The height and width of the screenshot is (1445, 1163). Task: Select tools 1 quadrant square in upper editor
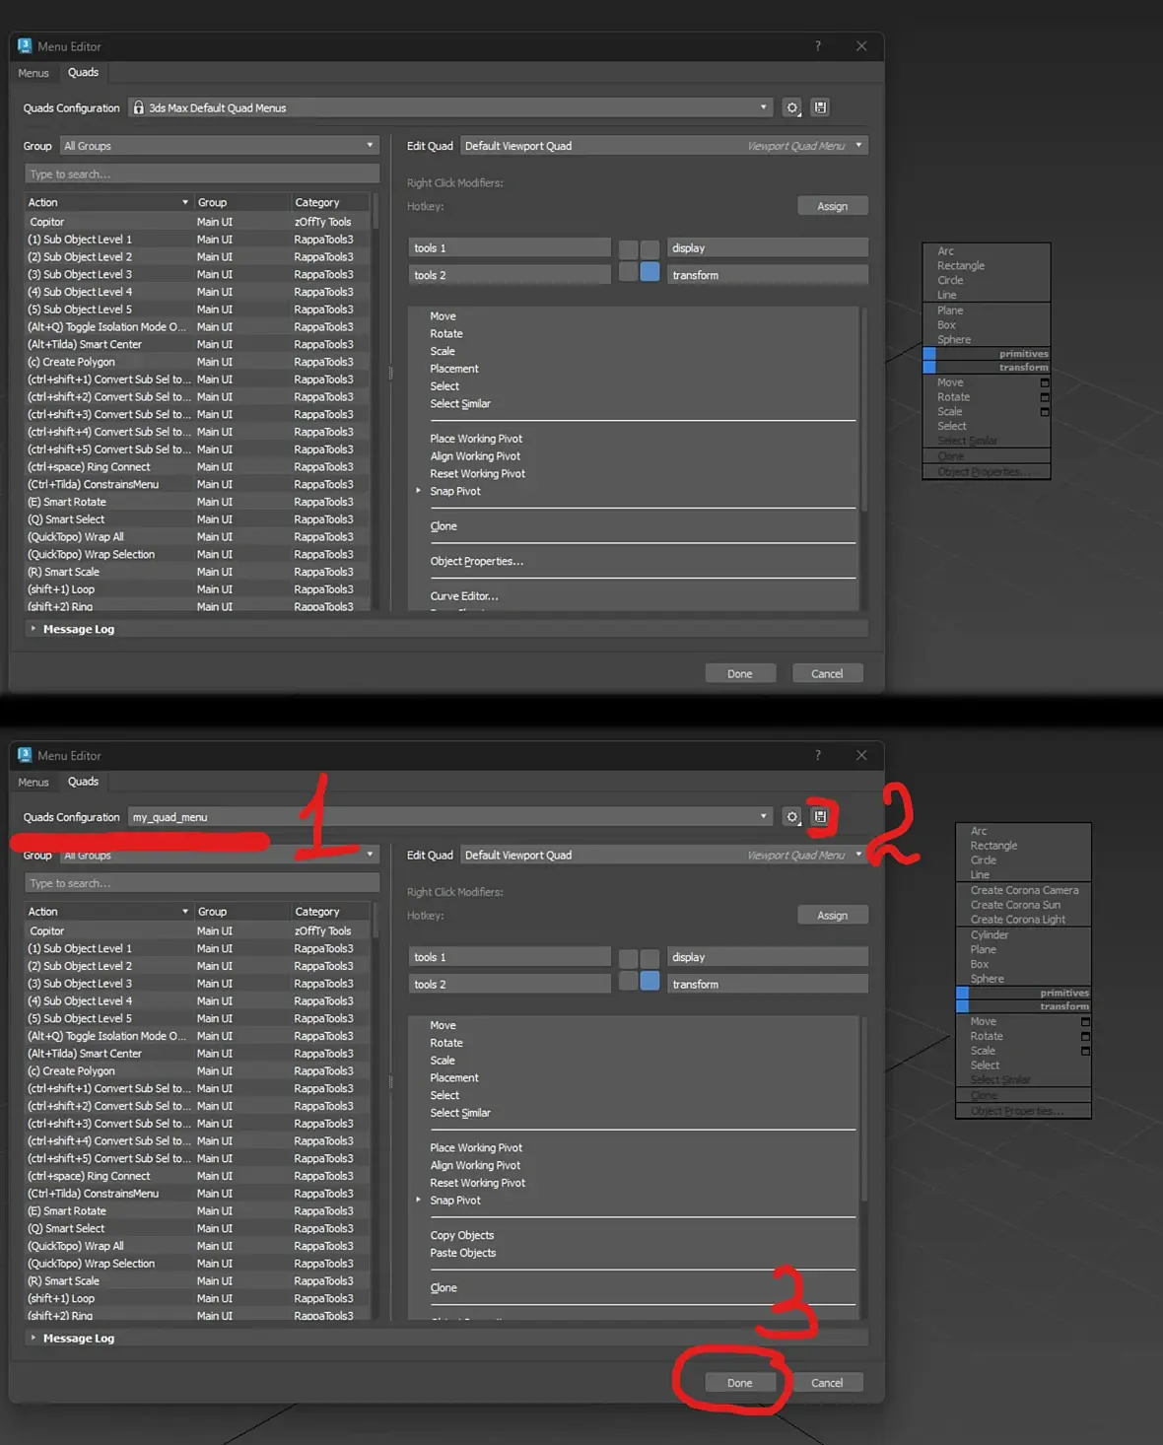(628, 249)
